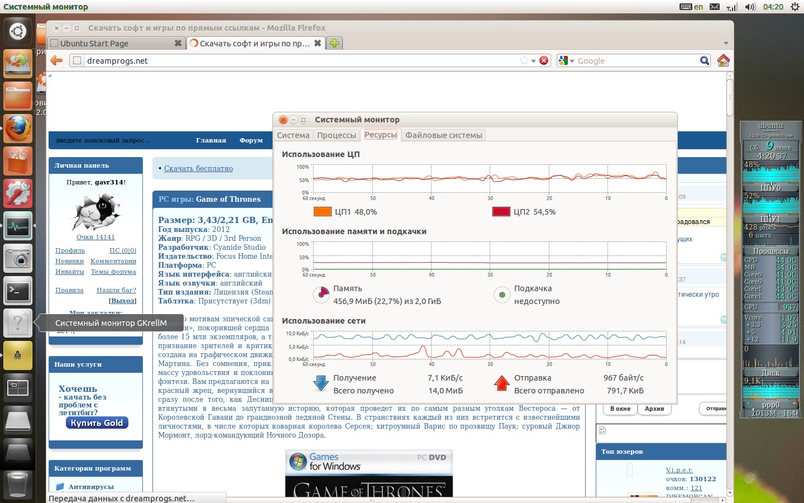Screen dimensions: 804x503
Task: Open the Главная menu on the website
Action: (x=211, y=140)
